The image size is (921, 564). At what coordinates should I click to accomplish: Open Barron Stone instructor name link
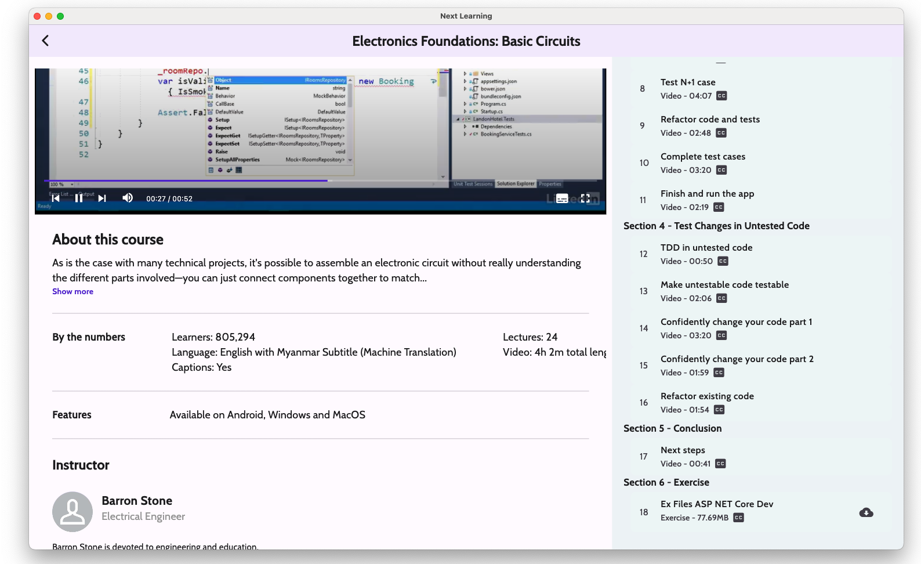(x=137, y=501)
